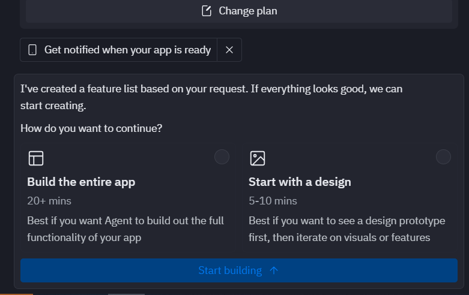Select the Build the entire app radio button
The image size is (469, 295).
tap(222, 156)
